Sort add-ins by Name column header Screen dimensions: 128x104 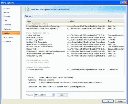46,21
